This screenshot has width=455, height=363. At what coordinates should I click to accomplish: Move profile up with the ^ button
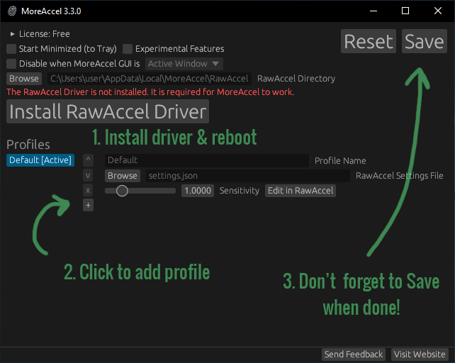(88, 160)
